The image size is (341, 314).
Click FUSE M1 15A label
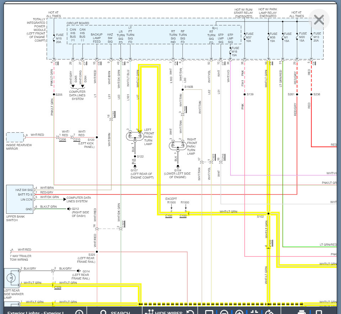click(288, 37)
